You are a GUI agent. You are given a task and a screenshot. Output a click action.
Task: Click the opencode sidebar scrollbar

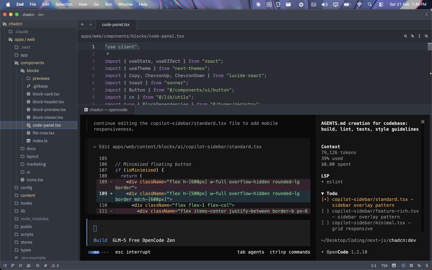click(x=423, y=122)
